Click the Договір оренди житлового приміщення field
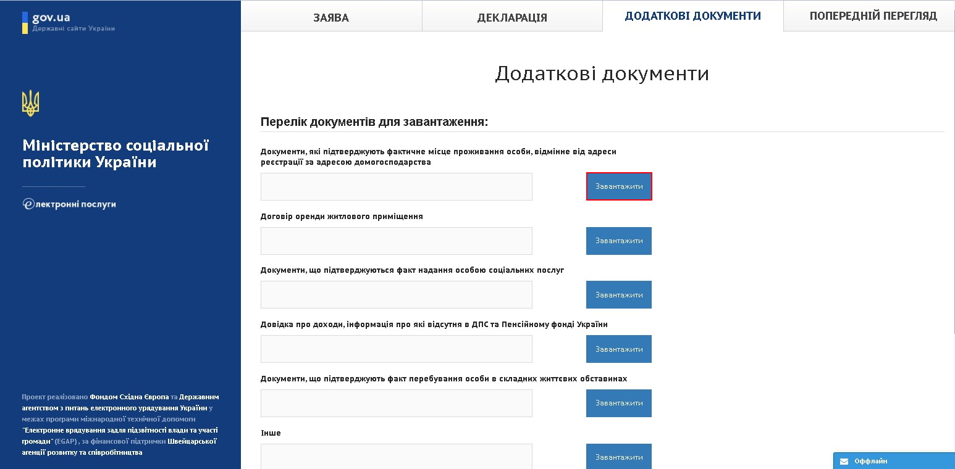 pos(397,241)
